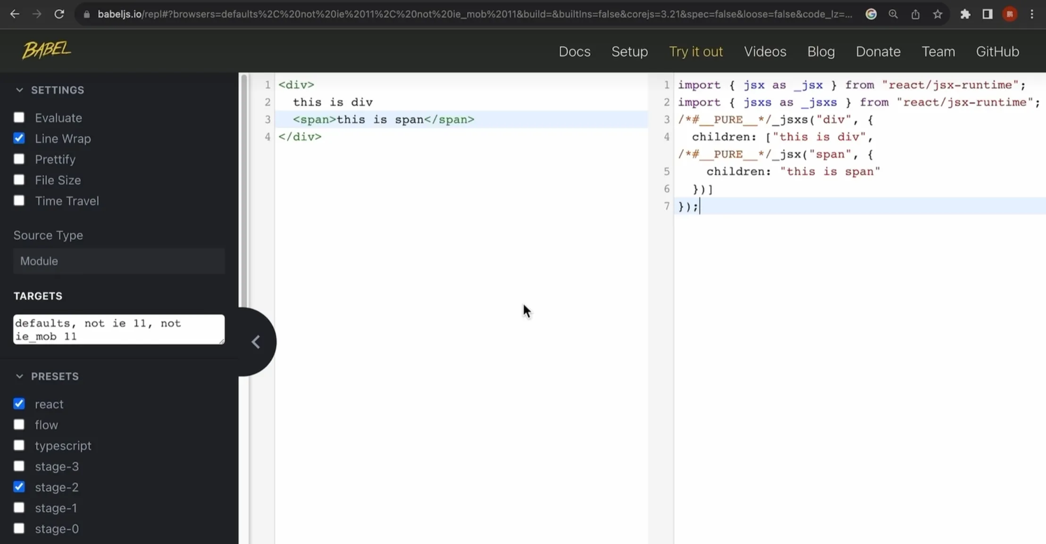
Task: Click the browser refresh icon
Action: coord(59,14)
